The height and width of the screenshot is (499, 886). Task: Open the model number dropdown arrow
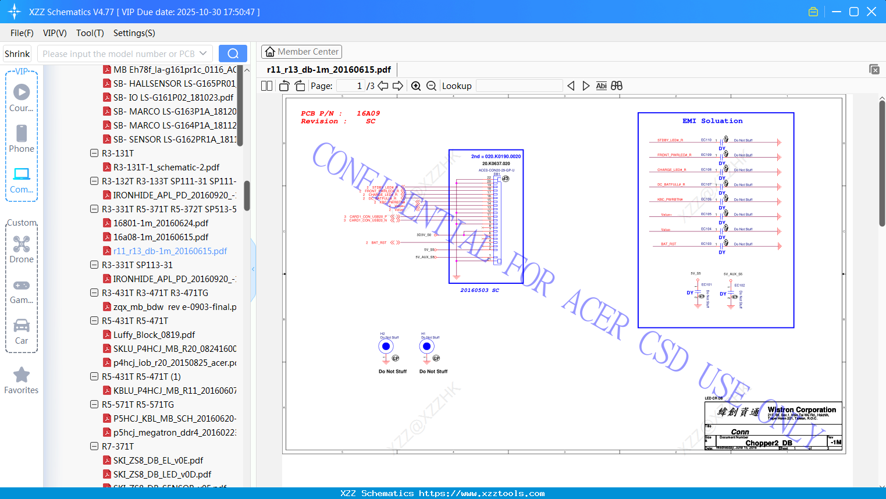click(x=203, y=54)
